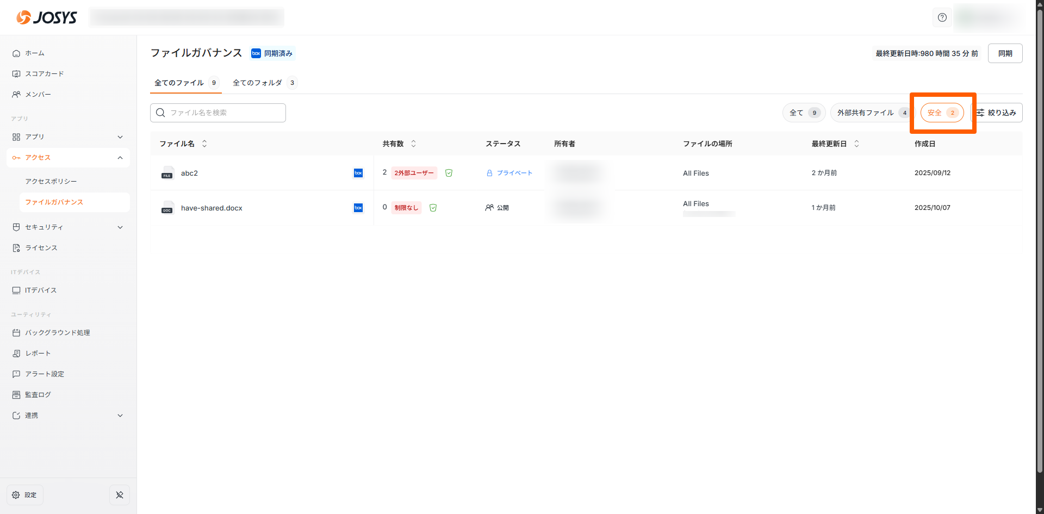Screen dimensions: 1044x514
Task: Open the 設定 settings button
Action: (x=25, y=495)
